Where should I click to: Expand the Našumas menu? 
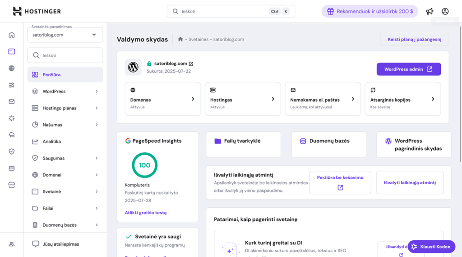[65, 125]
